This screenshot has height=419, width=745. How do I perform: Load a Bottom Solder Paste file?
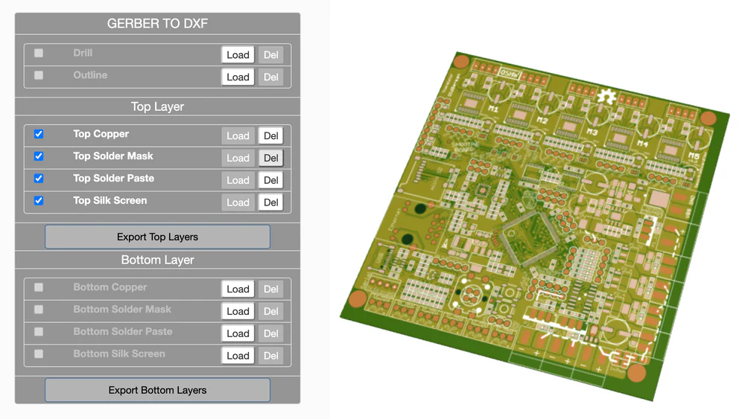click(x=238, y=333)
